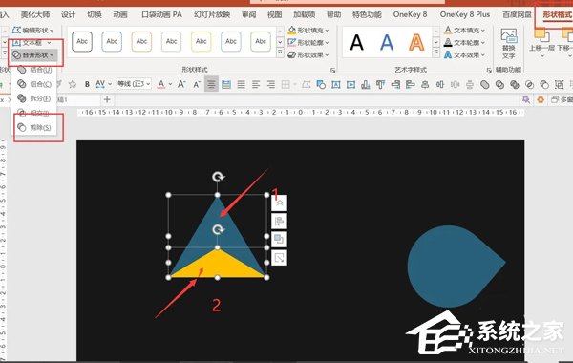Expand the 形状填充 shape fill dropdown
573x363 pixels.
point(308,30)
